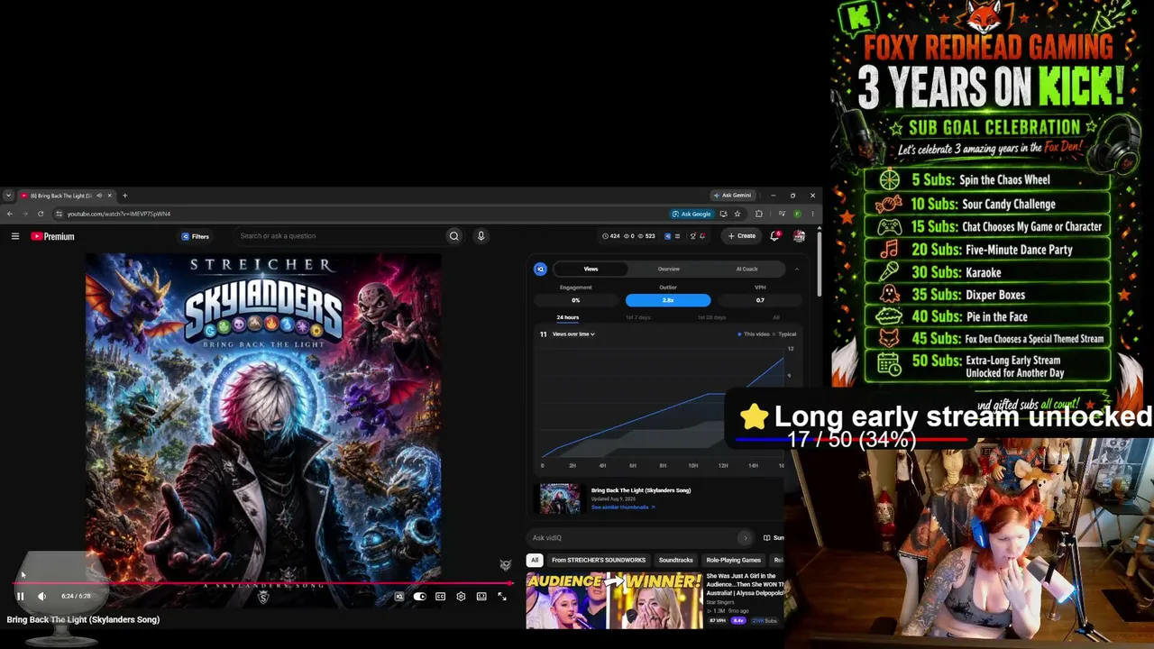Image resolution: width=1154 pixels, height=649 pixels.
Task: Click the vidIQ panel logo badge
Action: tap(540, 269)
